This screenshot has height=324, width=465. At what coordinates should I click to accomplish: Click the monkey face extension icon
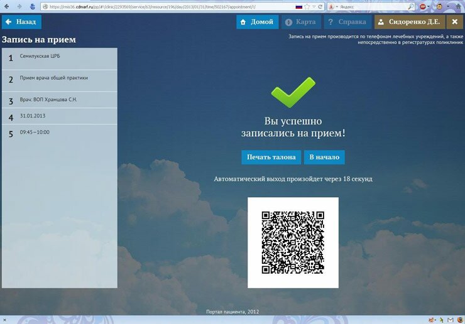click(439, 6)
